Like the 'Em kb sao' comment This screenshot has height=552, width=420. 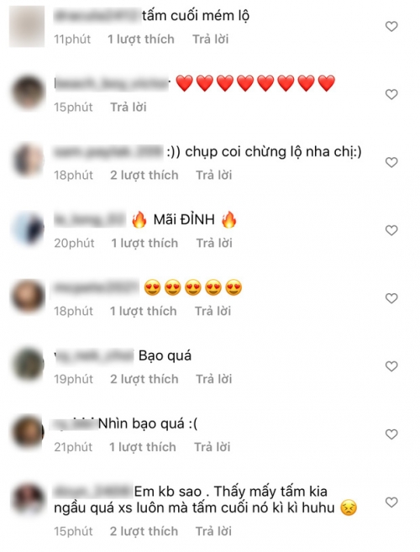pos(391,502)
